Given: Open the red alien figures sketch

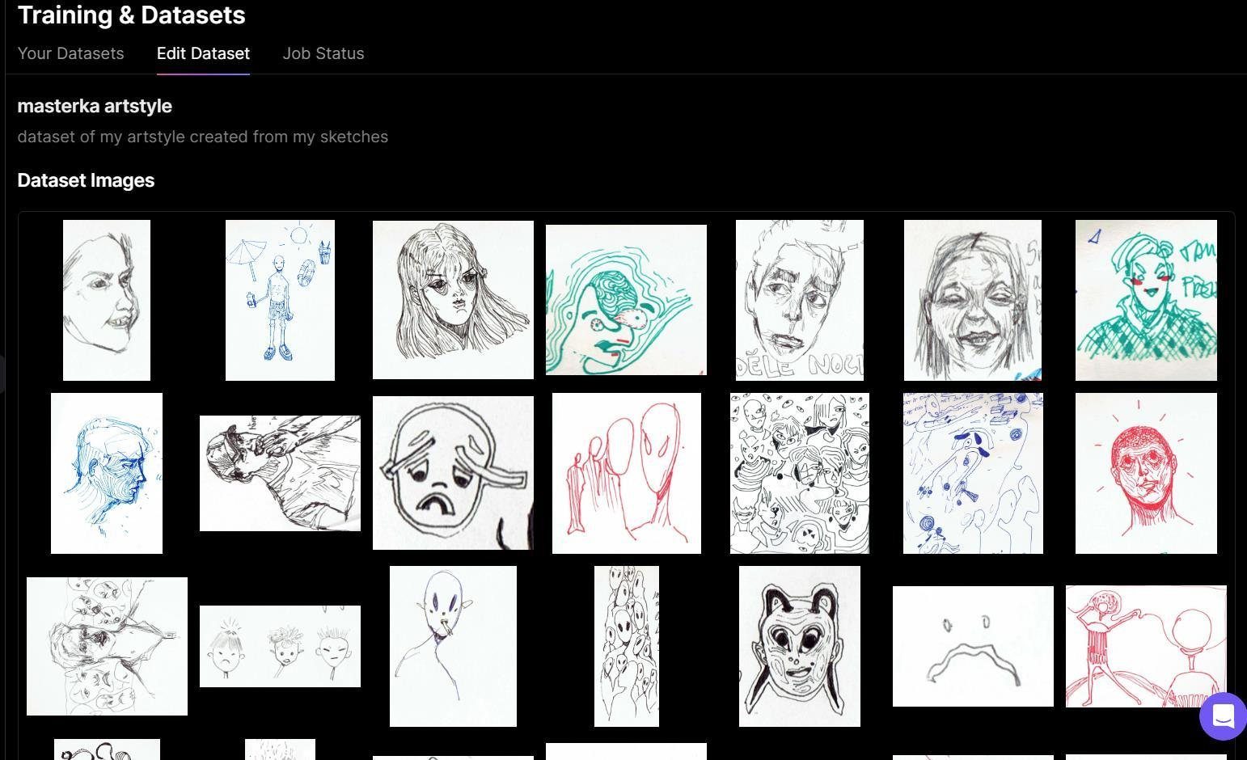Looking at the screenshot, I should [x=627, y=474].
